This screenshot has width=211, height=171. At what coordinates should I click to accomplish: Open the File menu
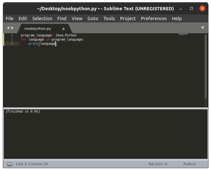pyautogui.click(x=10, y=18)
